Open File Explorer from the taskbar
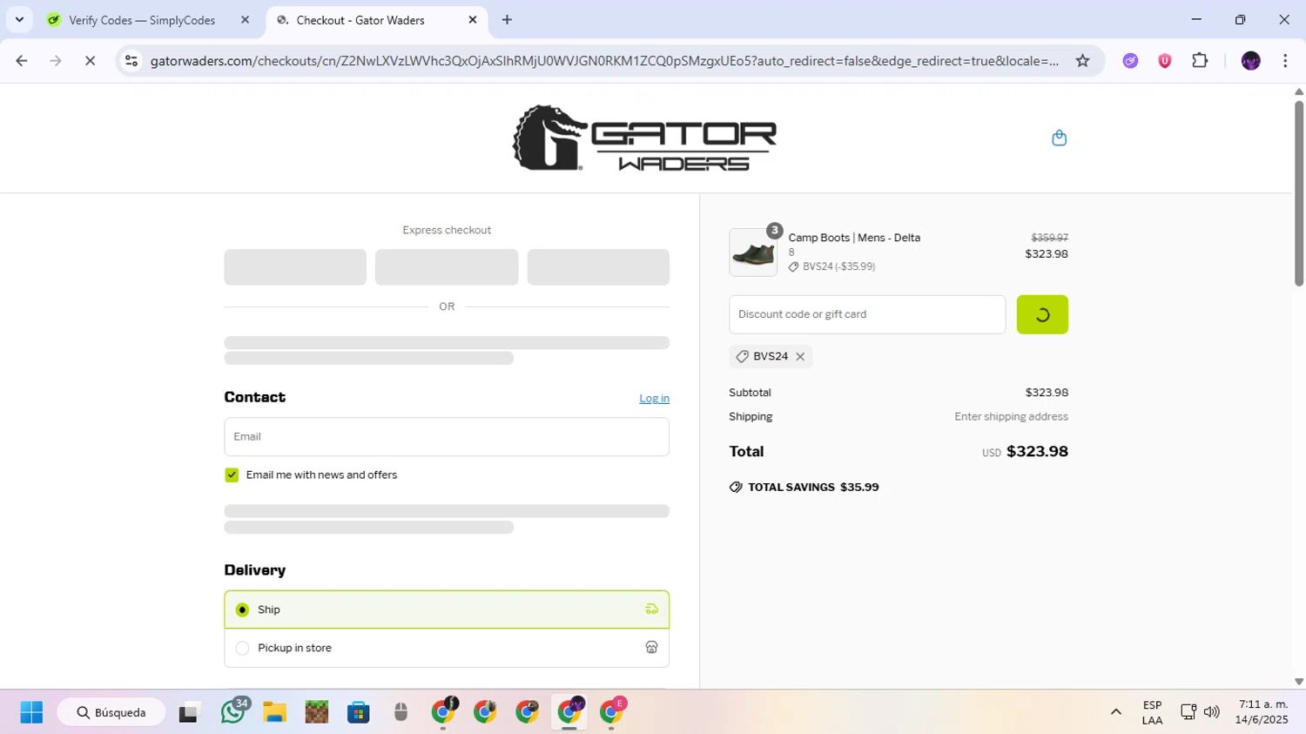Screen dimensions: 1306x734 (274, 712)
